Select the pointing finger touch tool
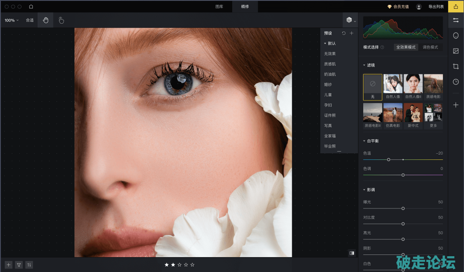The height and width of the screenshot is (272, 464). click(x=61, y=20)
